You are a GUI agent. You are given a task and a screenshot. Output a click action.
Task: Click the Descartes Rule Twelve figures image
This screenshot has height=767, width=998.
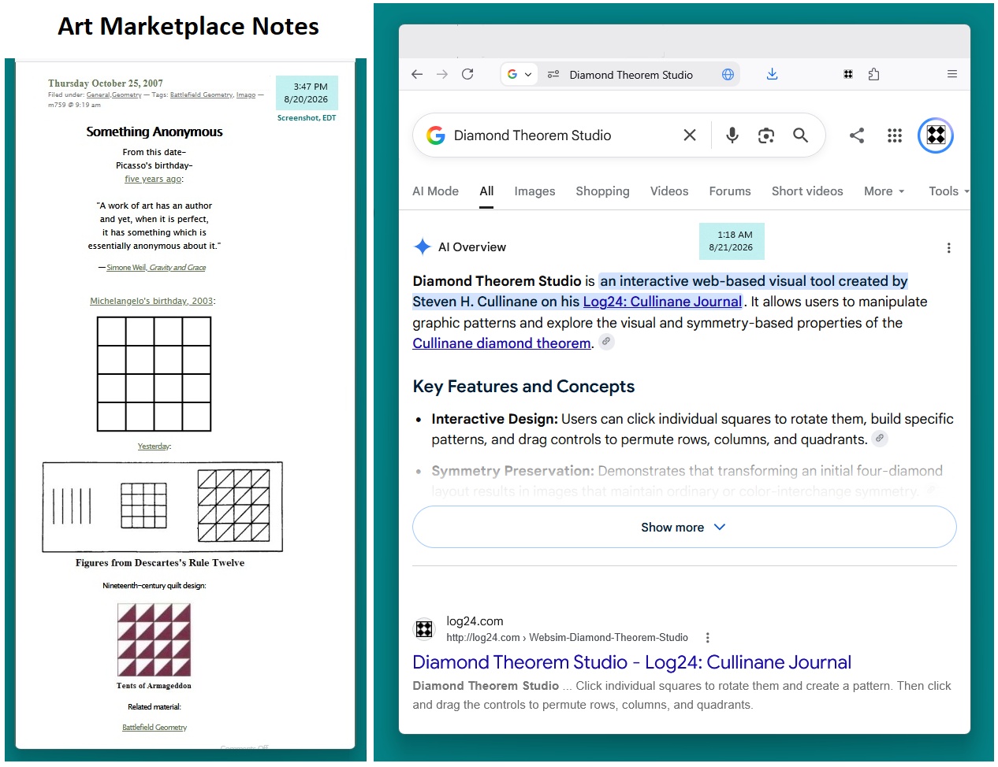(162, 506)
